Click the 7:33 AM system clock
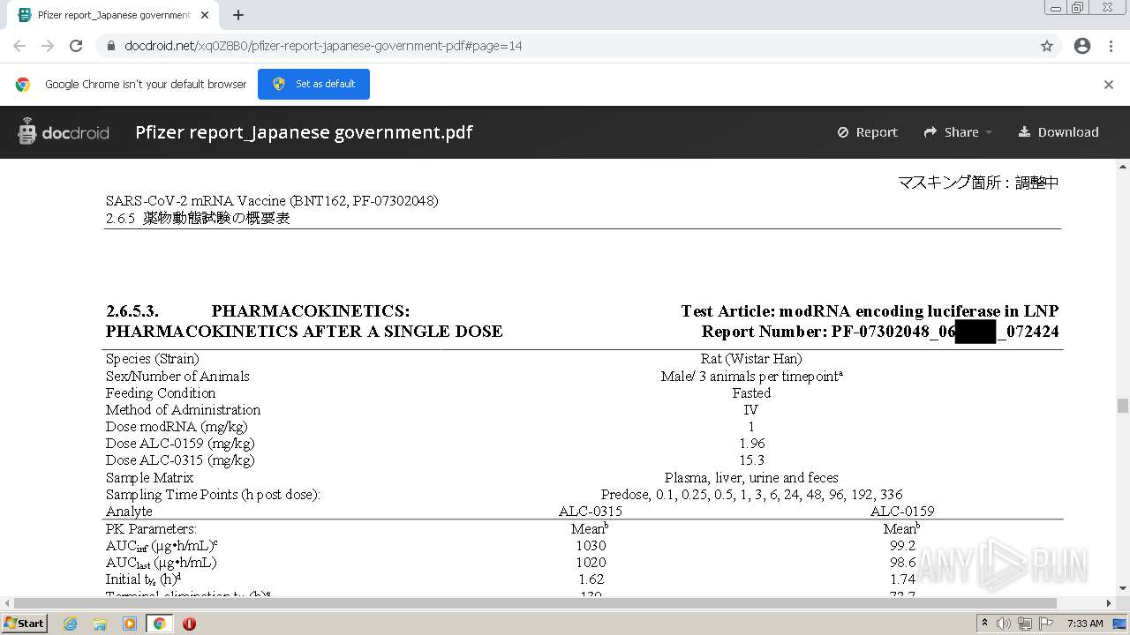1130x635 pixels. 1085,624
